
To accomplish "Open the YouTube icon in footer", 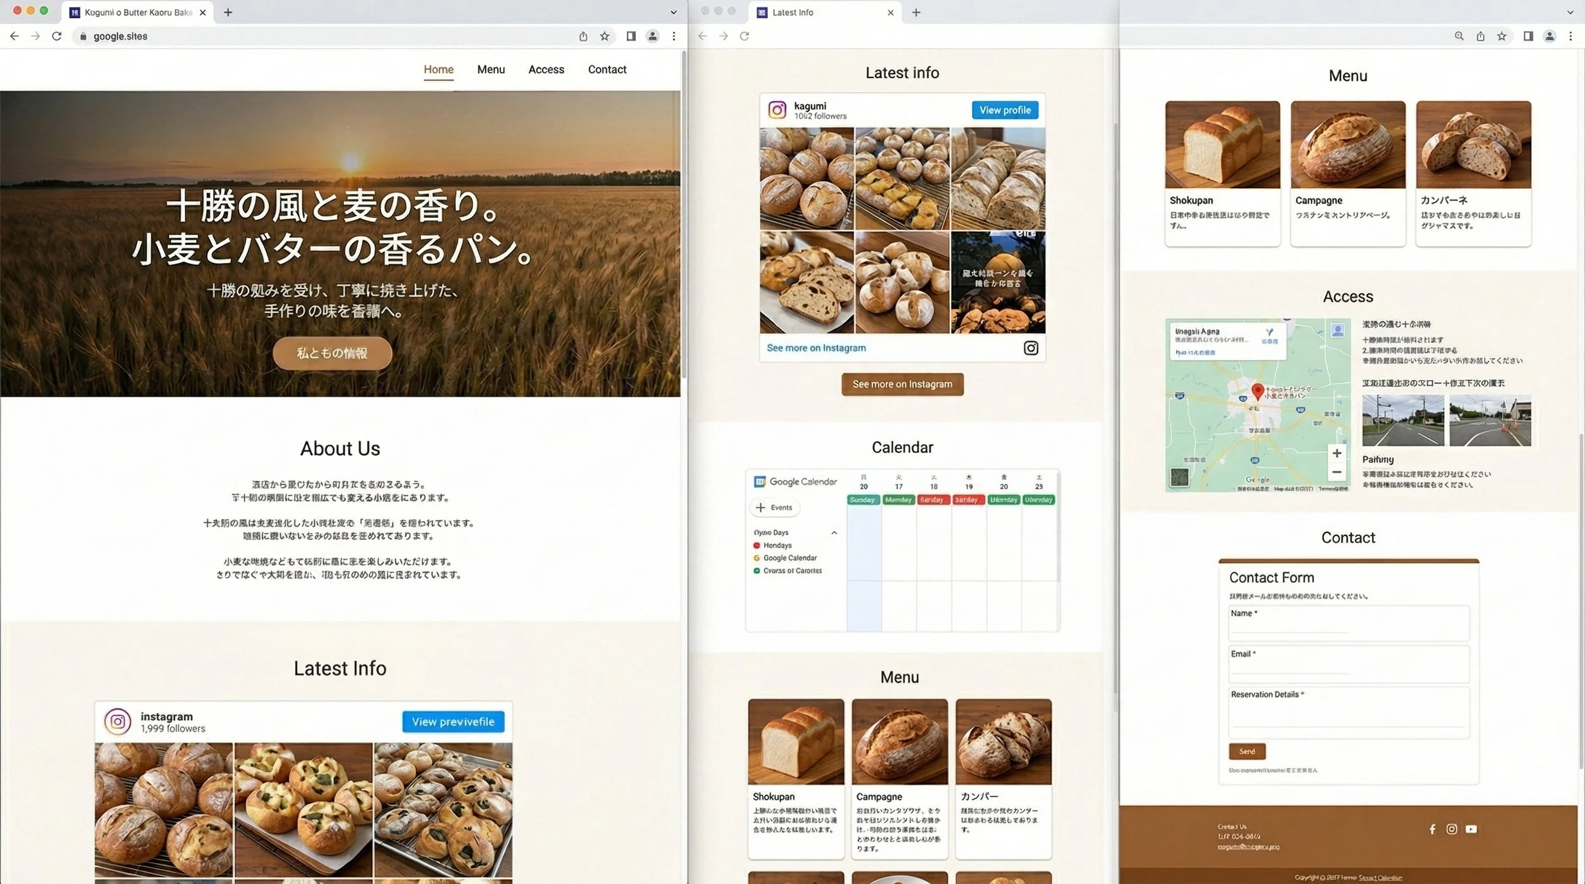I will (x=1471, y=829).
